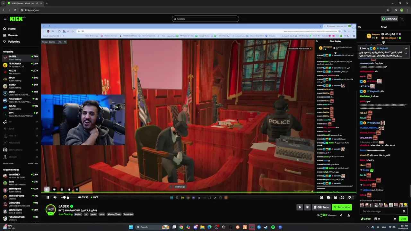The height and width of the screenshot is (231, 411).
Task: Select KLO25 channel in Following list
Action: pos(21,72)
